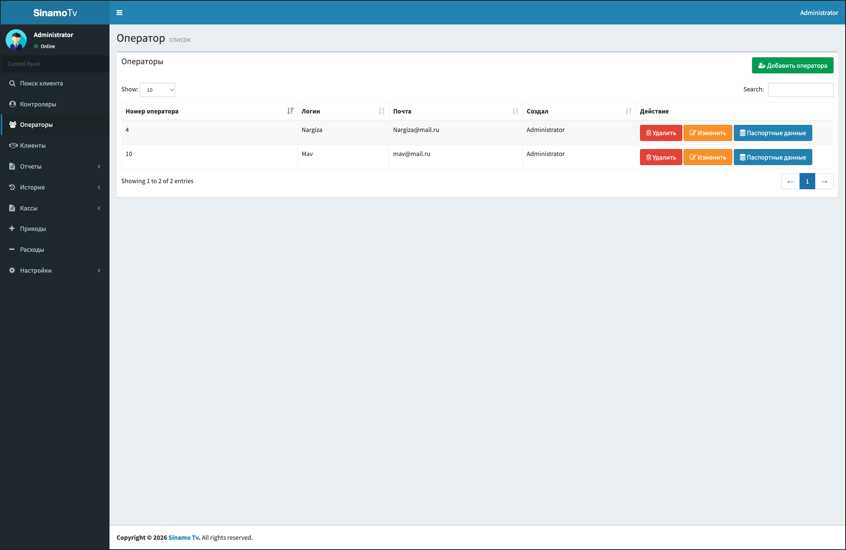The width and height of the screenshot is (846, 550).
Task: Click the history icon beside История
Action: pyautogui.click(x=12, y=187)
